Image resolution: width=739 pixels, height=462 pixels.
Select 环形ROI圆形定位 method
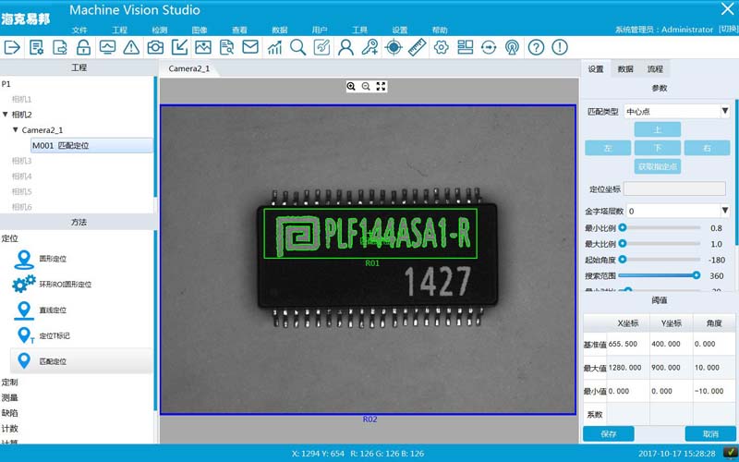click(x=65, y=284)
